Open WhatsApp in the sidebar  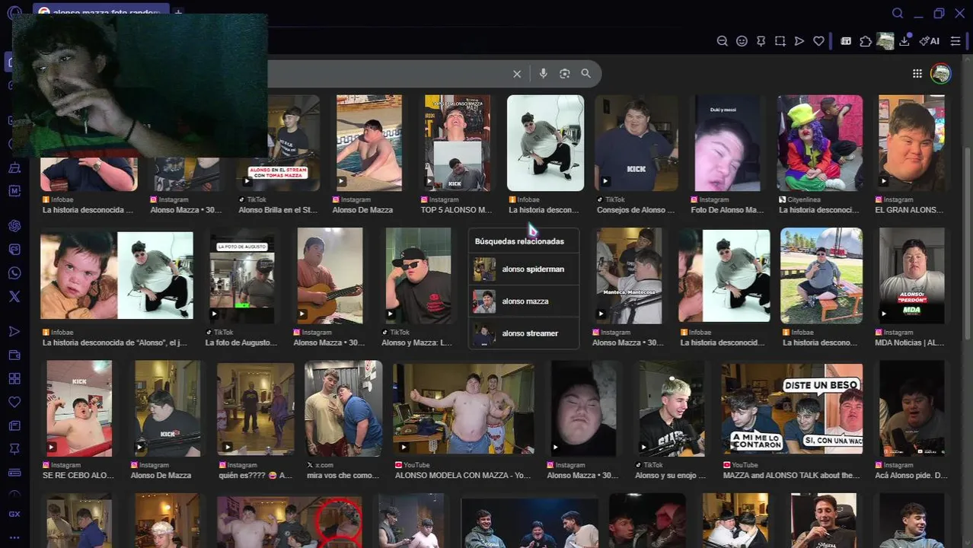click(x=14, y=273)
